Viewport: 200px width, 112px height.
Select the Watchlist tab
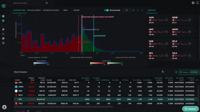(x=152, y=10)
